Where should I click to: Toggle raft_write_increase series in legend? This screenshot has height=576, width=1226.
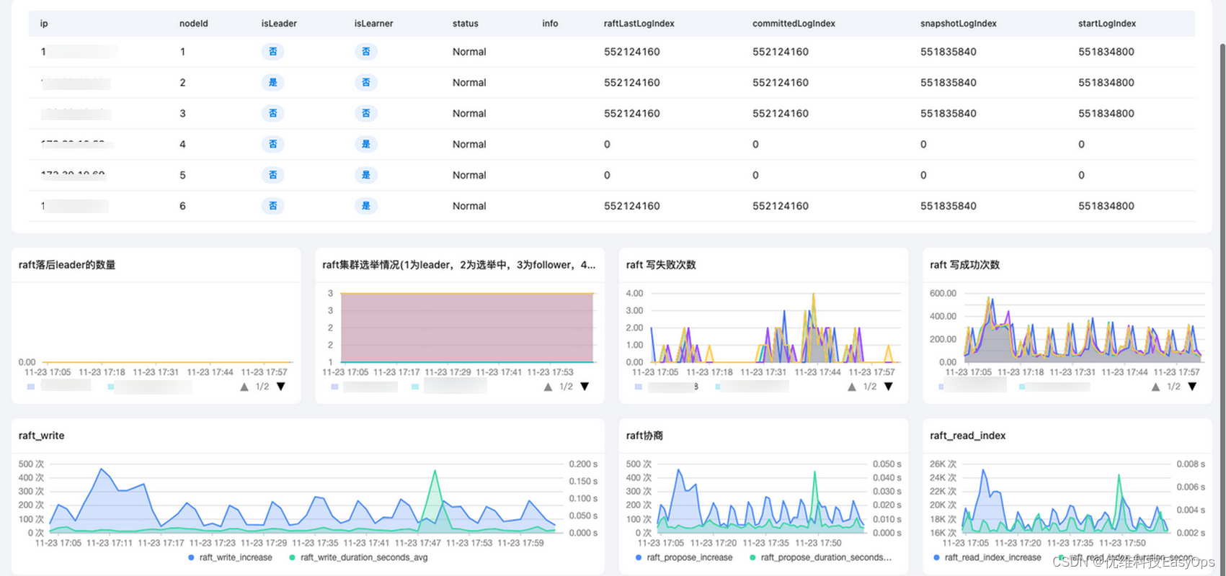tap(230, 557)
